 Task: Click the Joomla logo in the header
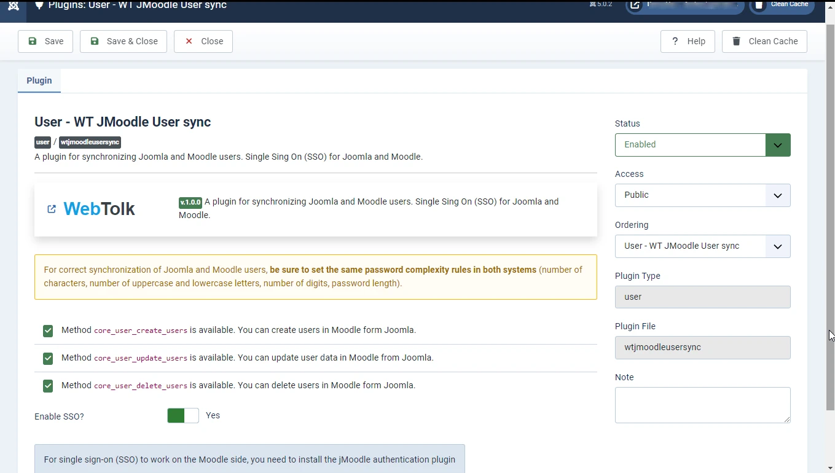[x=13, y=6]
